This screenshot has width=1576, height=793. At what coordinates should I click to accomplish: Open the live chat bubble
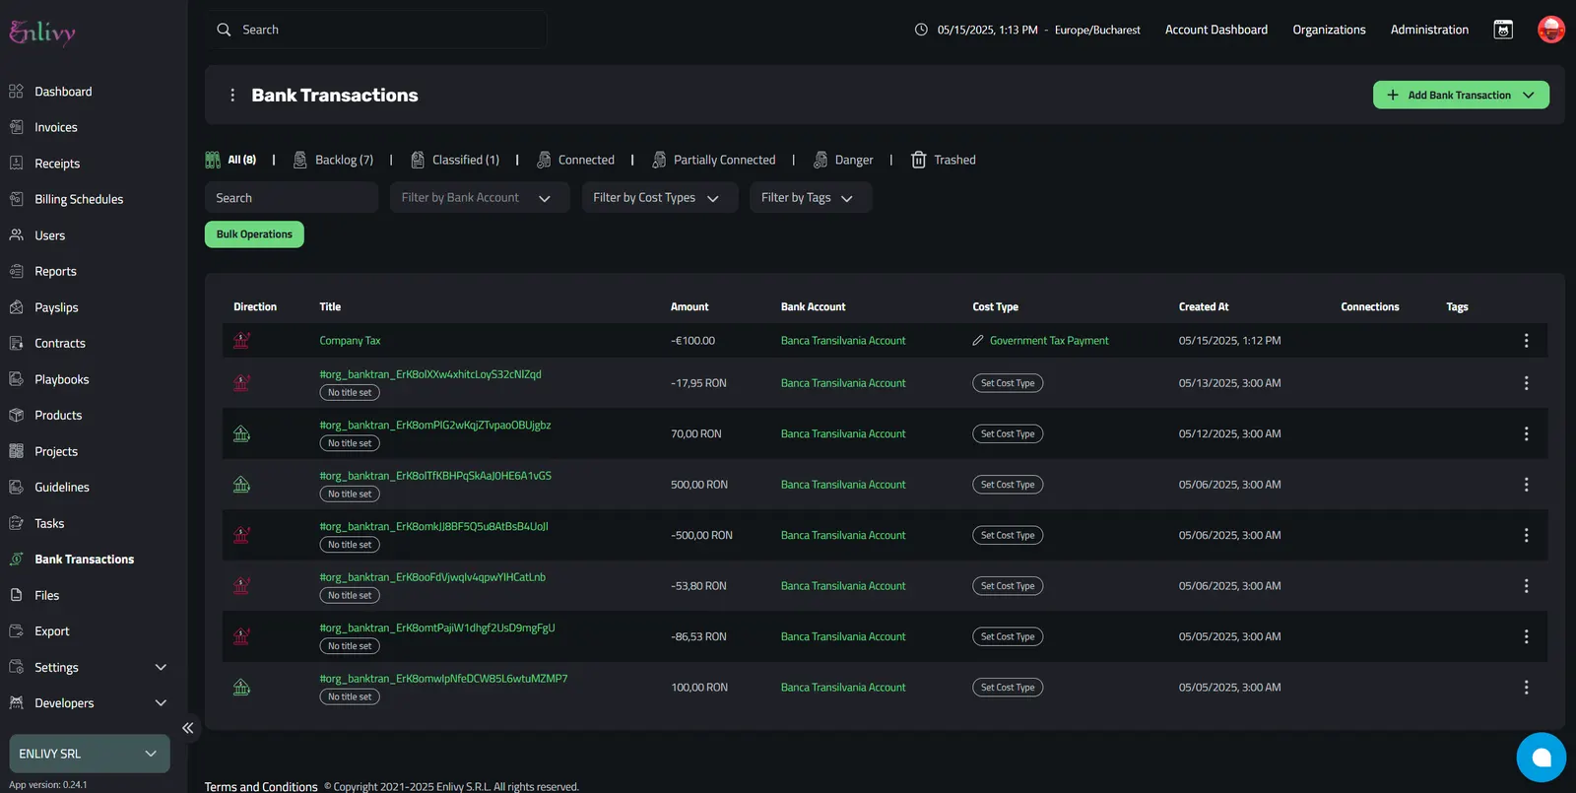[x=1541, y=757]
